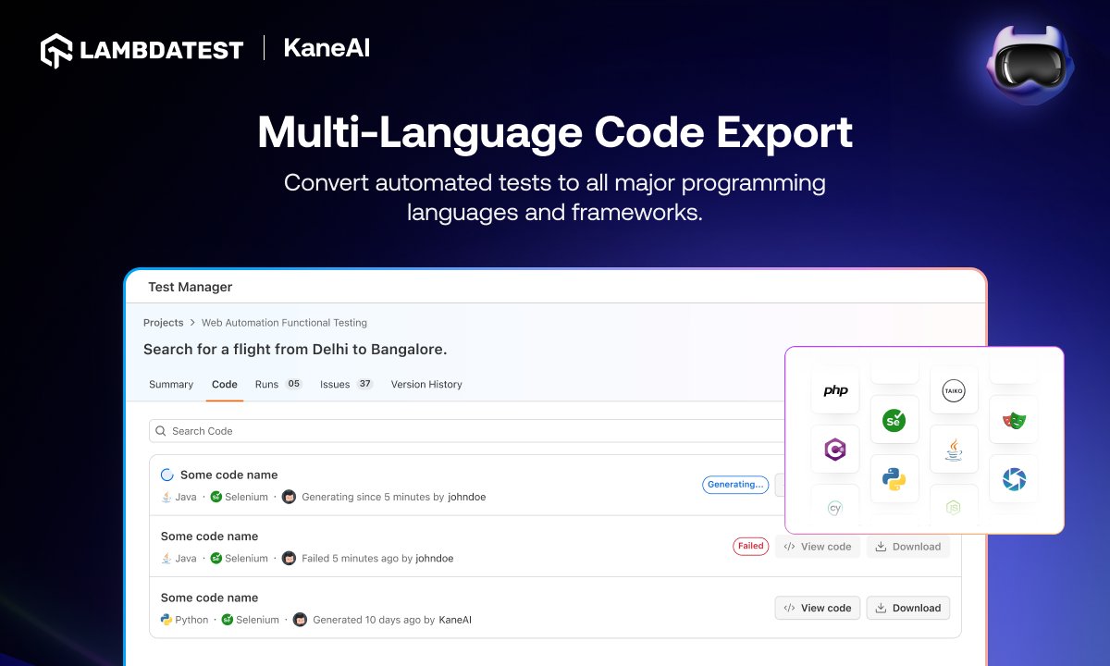The height and width of the screenshot is (666, 1110).
Task: Click 'Search for a flight from Delhi to Bangalore.'
Action: [x=295, y=350]
